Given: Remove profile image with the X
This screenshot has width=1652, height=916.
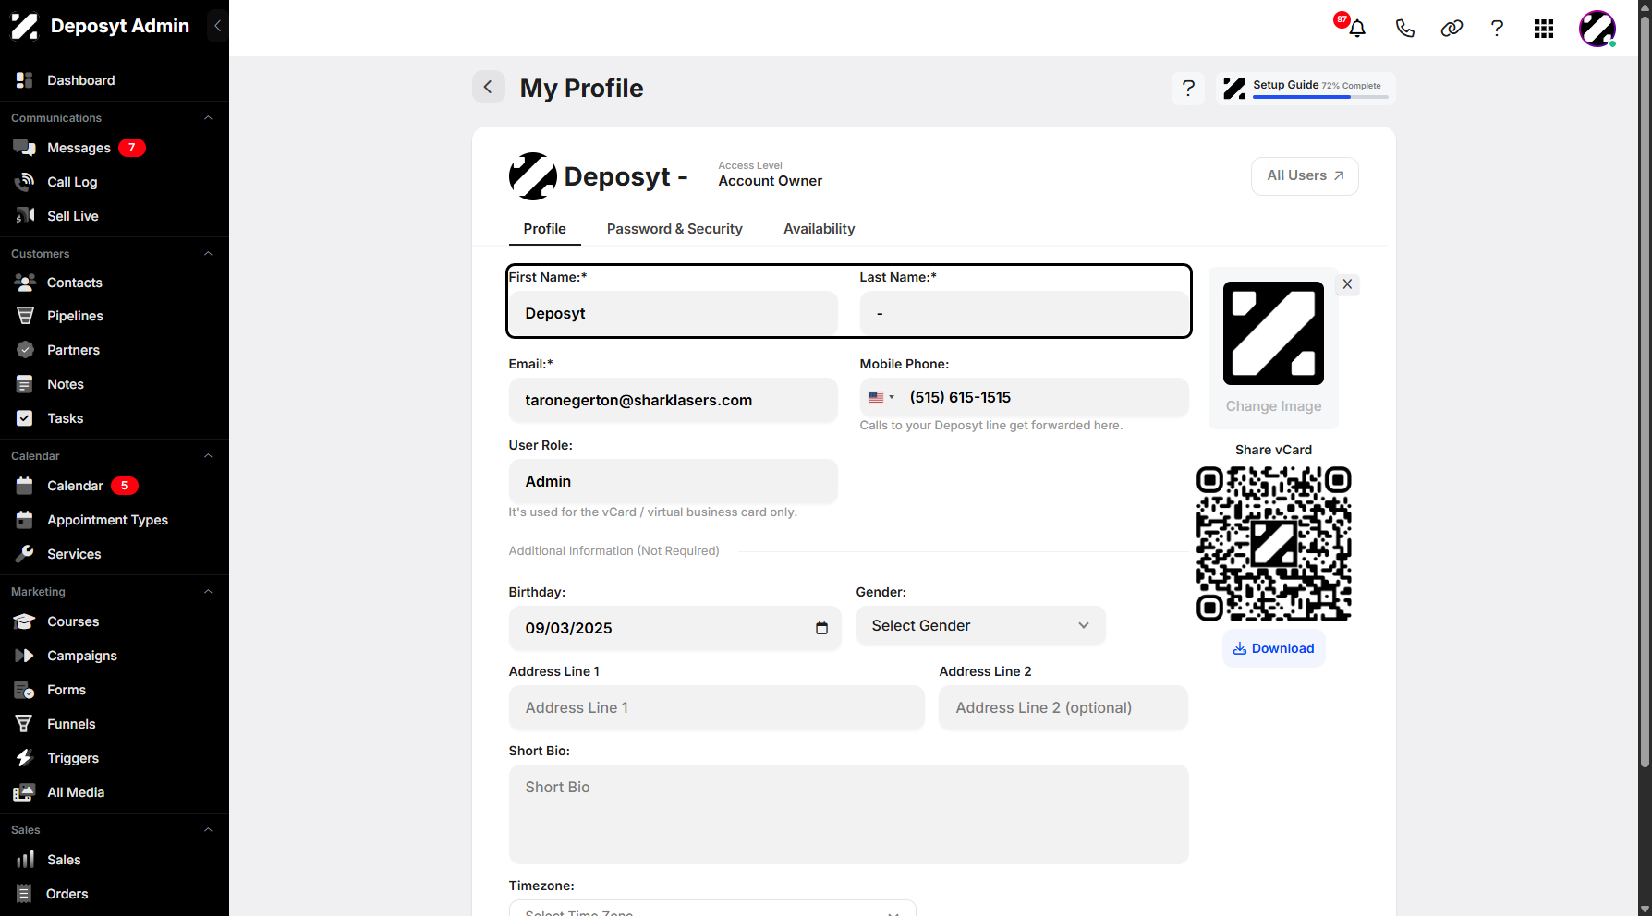Looking at the screenshot, I should click(x=1347, y=284).
